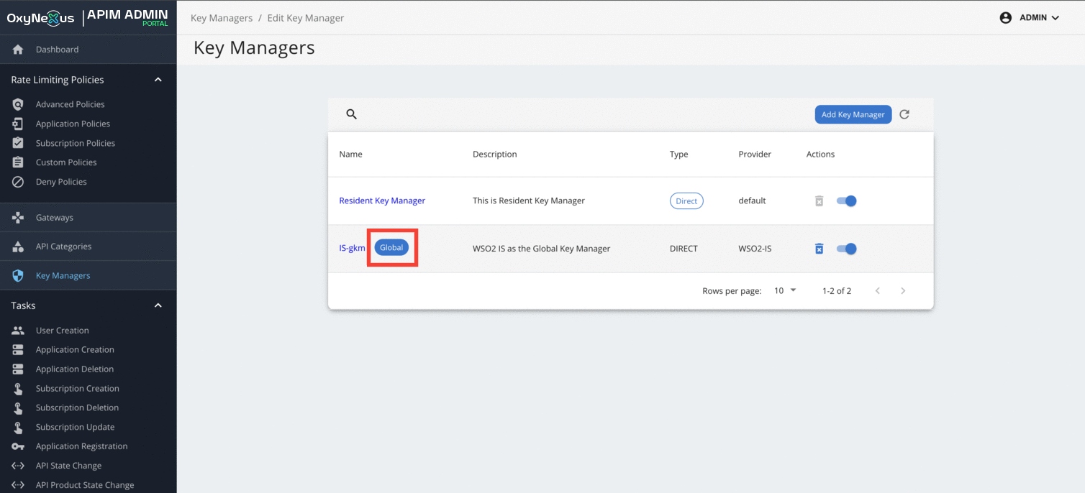The image size is (1085, 493).
Task: Click the Subscription Creation touch icon
Action: [18, 389]
